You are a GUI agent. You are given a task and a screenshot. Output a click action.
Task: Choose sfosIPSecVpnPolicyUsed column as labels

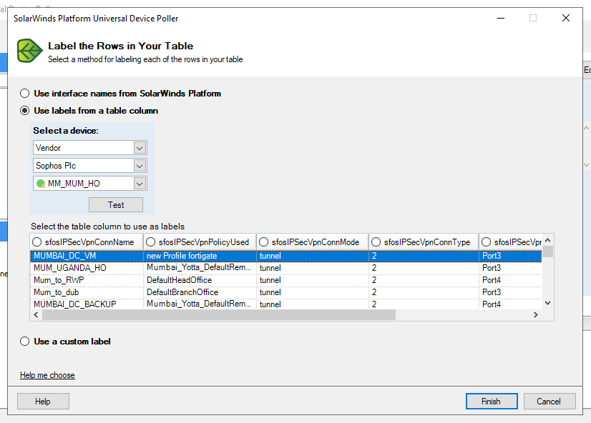tap(150, 242)
